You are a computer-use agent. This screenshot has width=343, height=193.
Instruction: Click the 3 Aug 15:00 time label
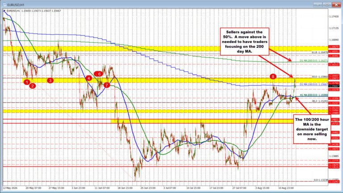262,188
